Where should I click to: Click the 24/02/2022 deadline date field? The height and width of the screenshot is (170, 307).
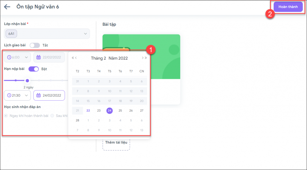(x=52, y=96)
